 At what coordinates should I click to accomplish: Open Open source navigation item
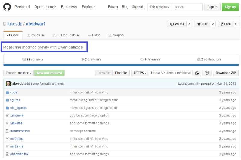(45, 7)
